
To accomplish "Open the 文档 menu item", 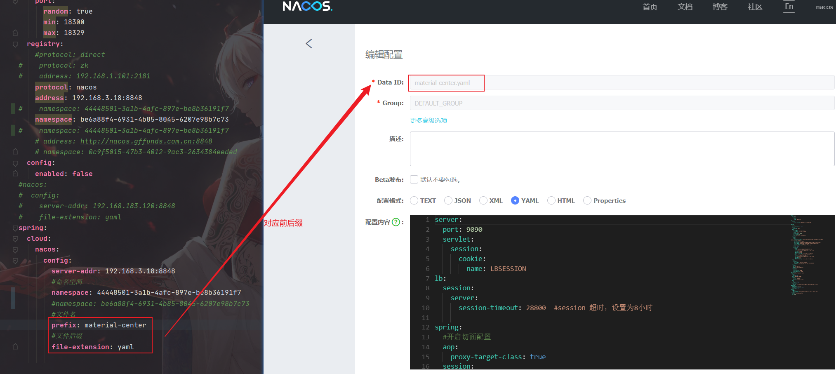I will [x=685, y=7].
